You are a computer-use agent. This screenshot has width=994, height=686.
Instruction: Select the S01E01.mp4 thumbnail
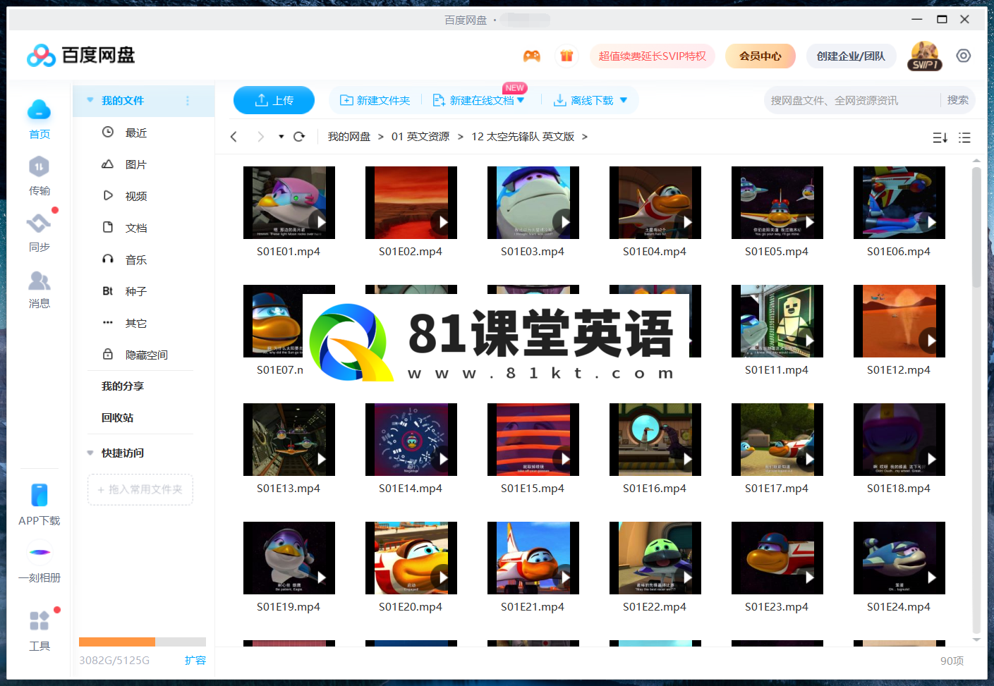[x=289, y=202]
